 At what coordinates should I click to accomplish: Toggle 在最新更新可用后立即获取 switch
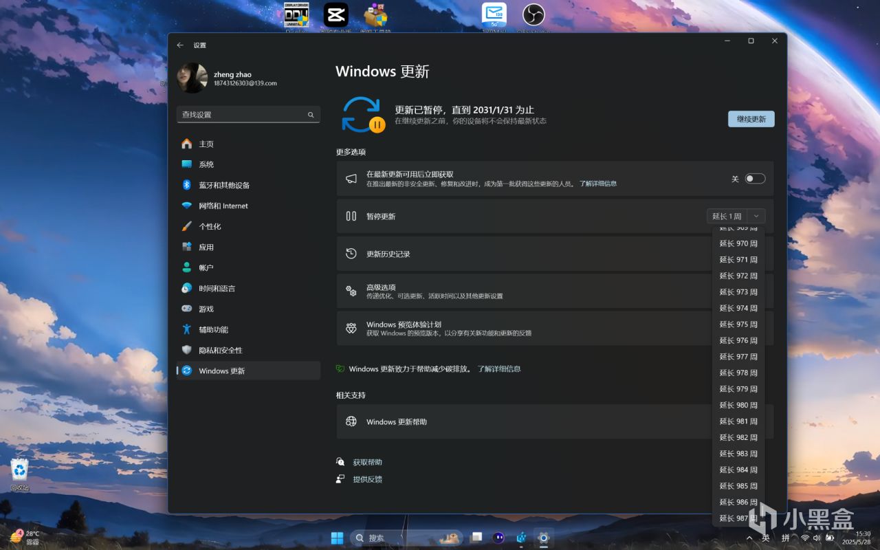coord(755,179)
